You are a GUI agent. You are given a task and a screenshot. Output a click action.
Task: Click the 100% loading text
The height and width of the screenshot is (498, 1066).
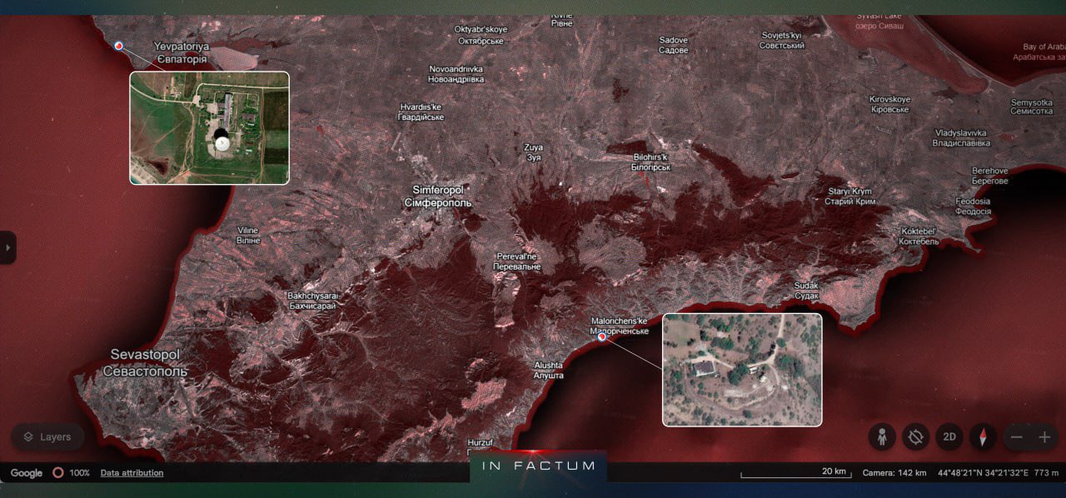(x=80, y=473)
